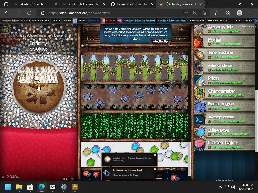The width and height of the screenshot is (258, 193).
Task: Purchase a Chancemaker
Action: [x=224, y=93]
